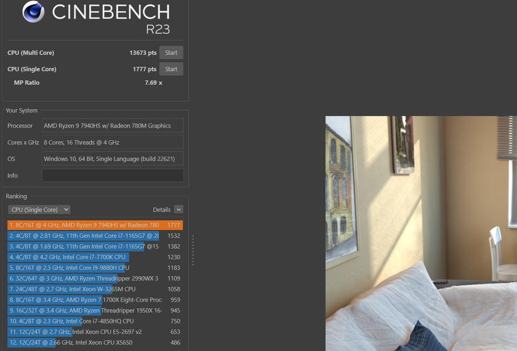Open the CPU (Single Core) ranking dropdown
Screen dimensions: 517x351
click(x=39, y=210)
